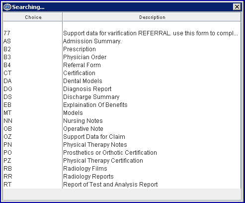Select choice 77 Support data for varification

[122, 33]
